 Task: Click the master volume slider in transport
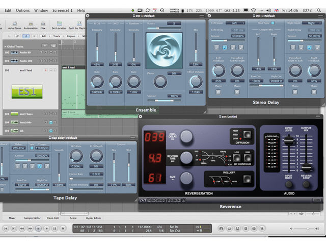pos(304,229)
